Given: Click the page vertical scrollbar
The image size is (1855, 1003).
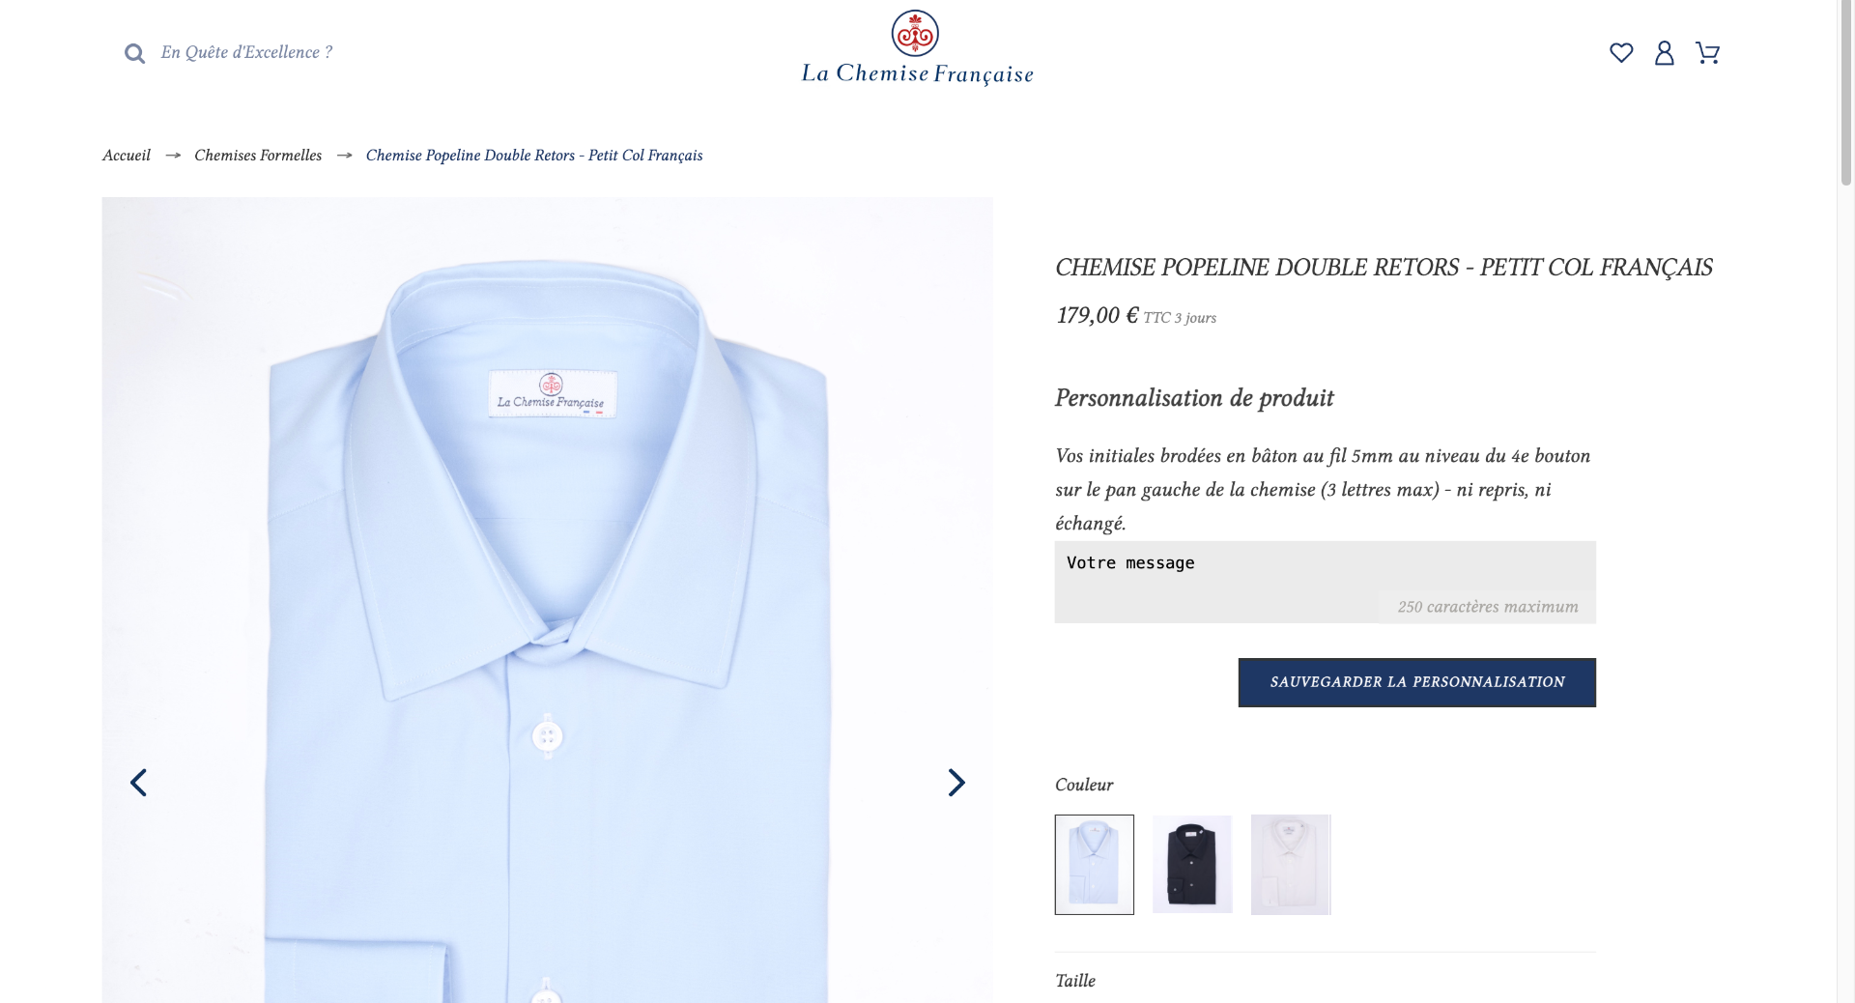Looking at the screenshot, I should click(1845, 501).
